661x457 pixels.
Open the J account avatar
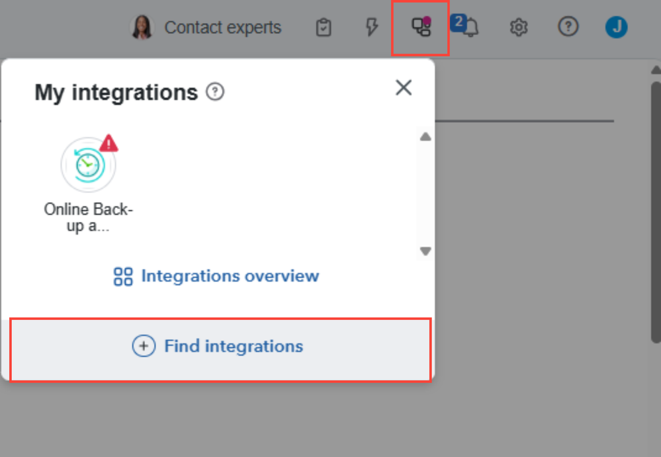pyautogui.click(x=615, y=27)
